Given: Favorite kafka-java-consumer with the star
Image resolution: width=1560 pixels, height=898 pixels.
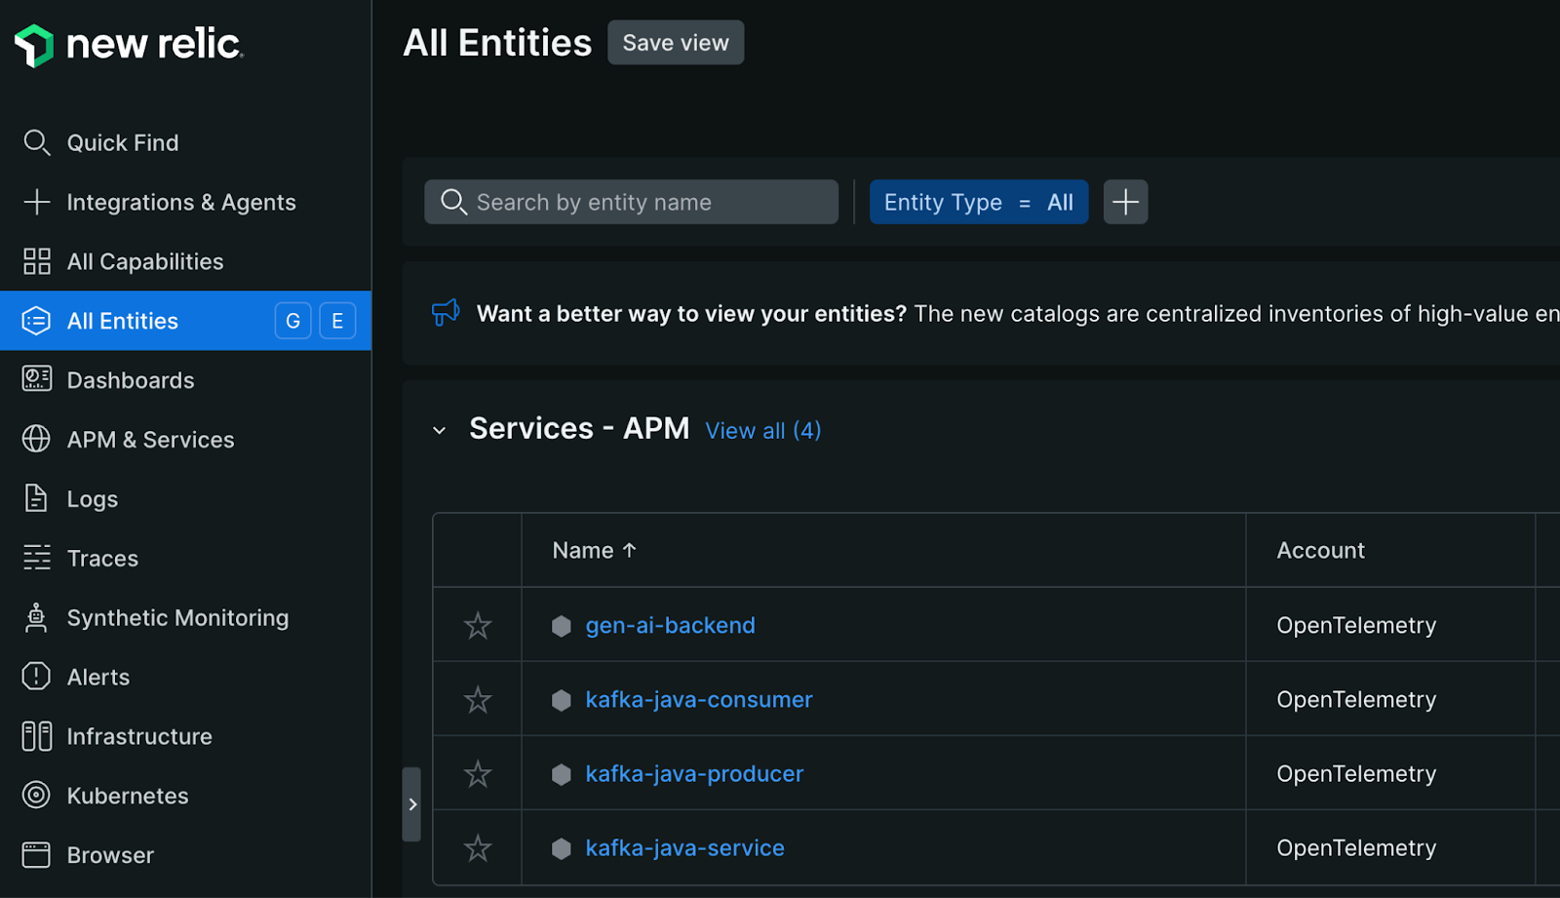Looking at the screenshot, I should click(478, 699).
